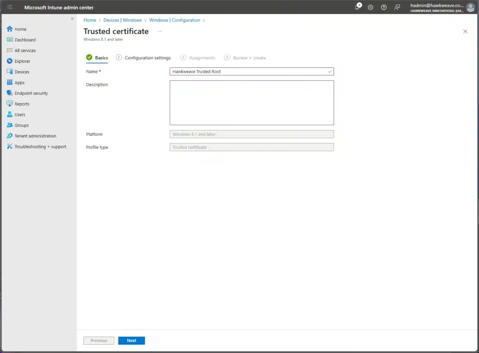
Task: Open the settings gear in header
Action: tap(370, 7)
